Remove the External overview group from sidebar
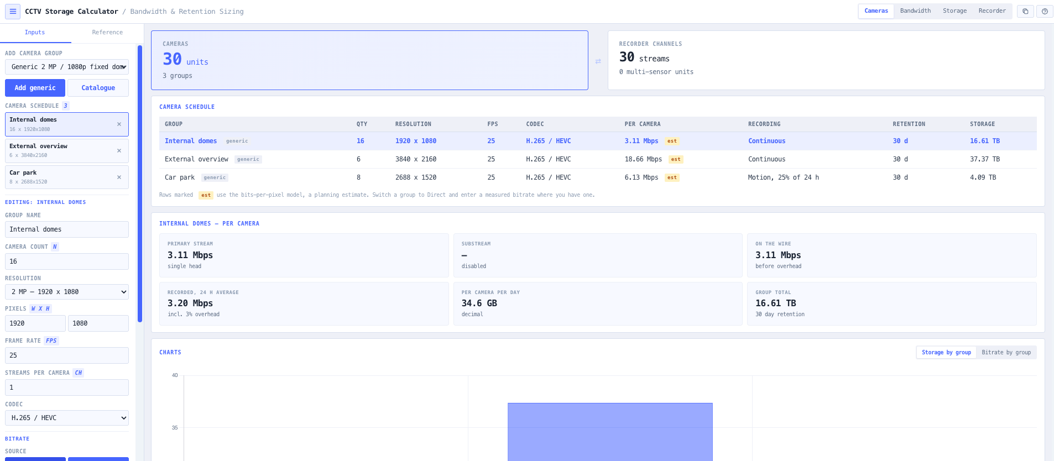This screenshot has height=461, width=1054. [119, 151]
